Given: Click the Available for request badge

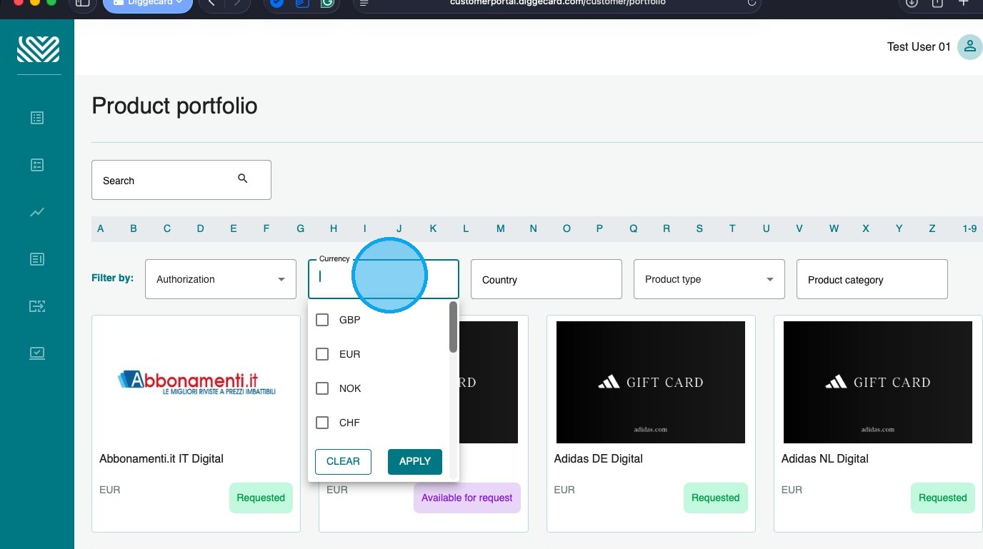Looking at the screenshot, I should (x=467, y=498).
